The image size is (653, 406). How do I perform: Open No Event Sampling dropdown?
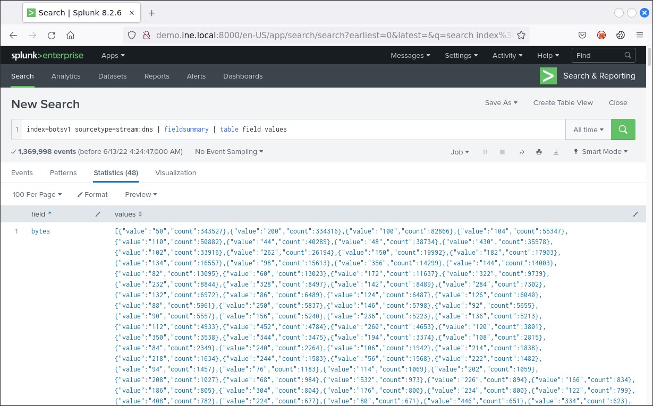229,152
